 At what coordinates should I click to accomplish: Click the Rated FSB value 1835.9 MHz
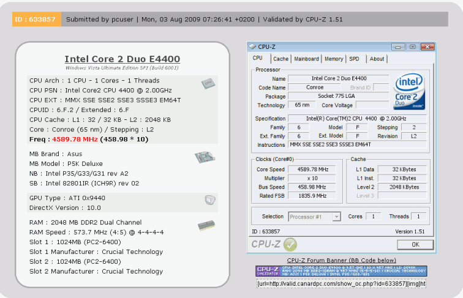[312, 196]
